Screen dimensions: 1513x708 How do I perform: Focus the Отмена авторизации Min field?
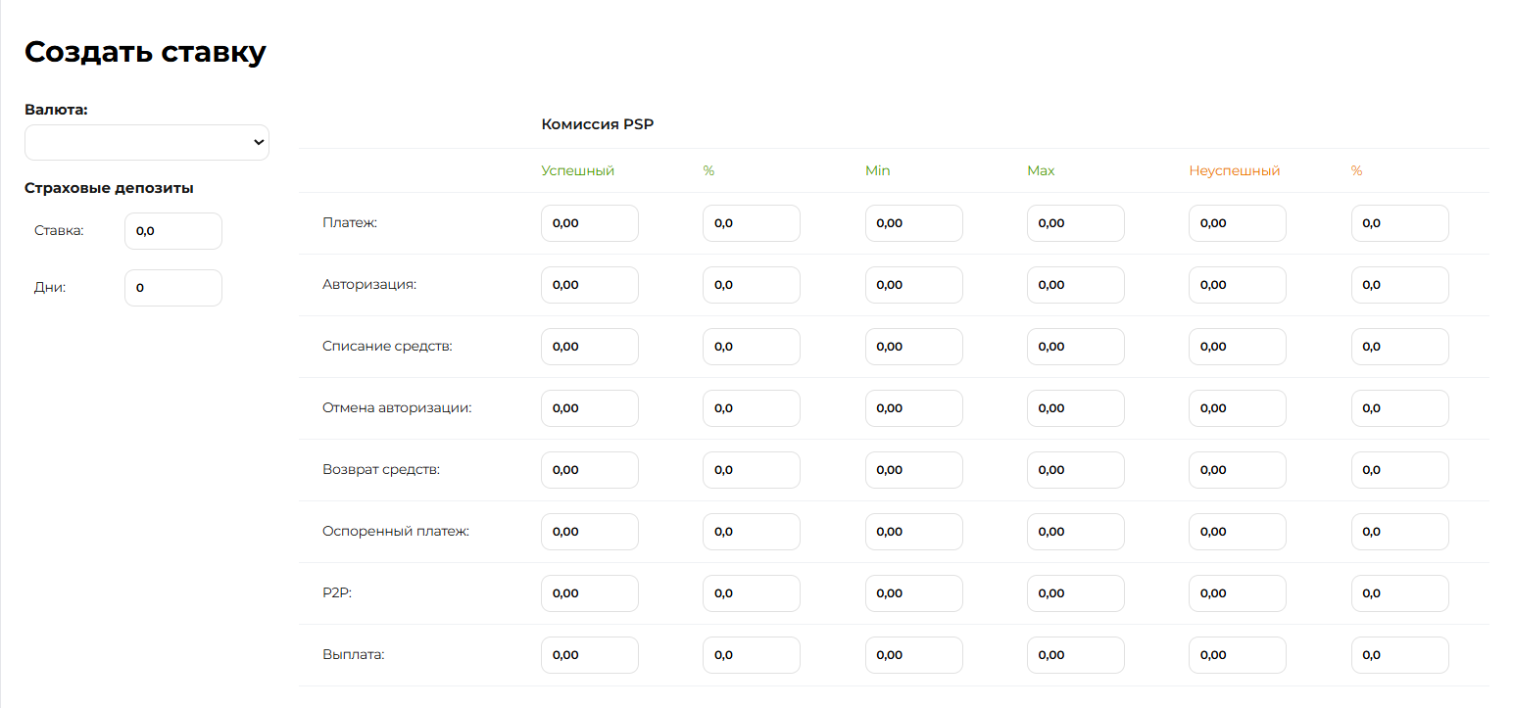point(913,408)
